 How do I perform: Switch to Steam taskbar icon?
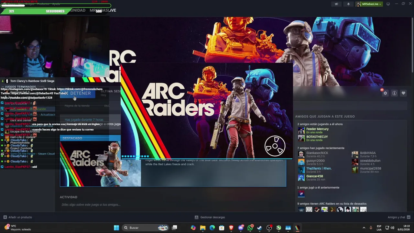pos(259,228)
